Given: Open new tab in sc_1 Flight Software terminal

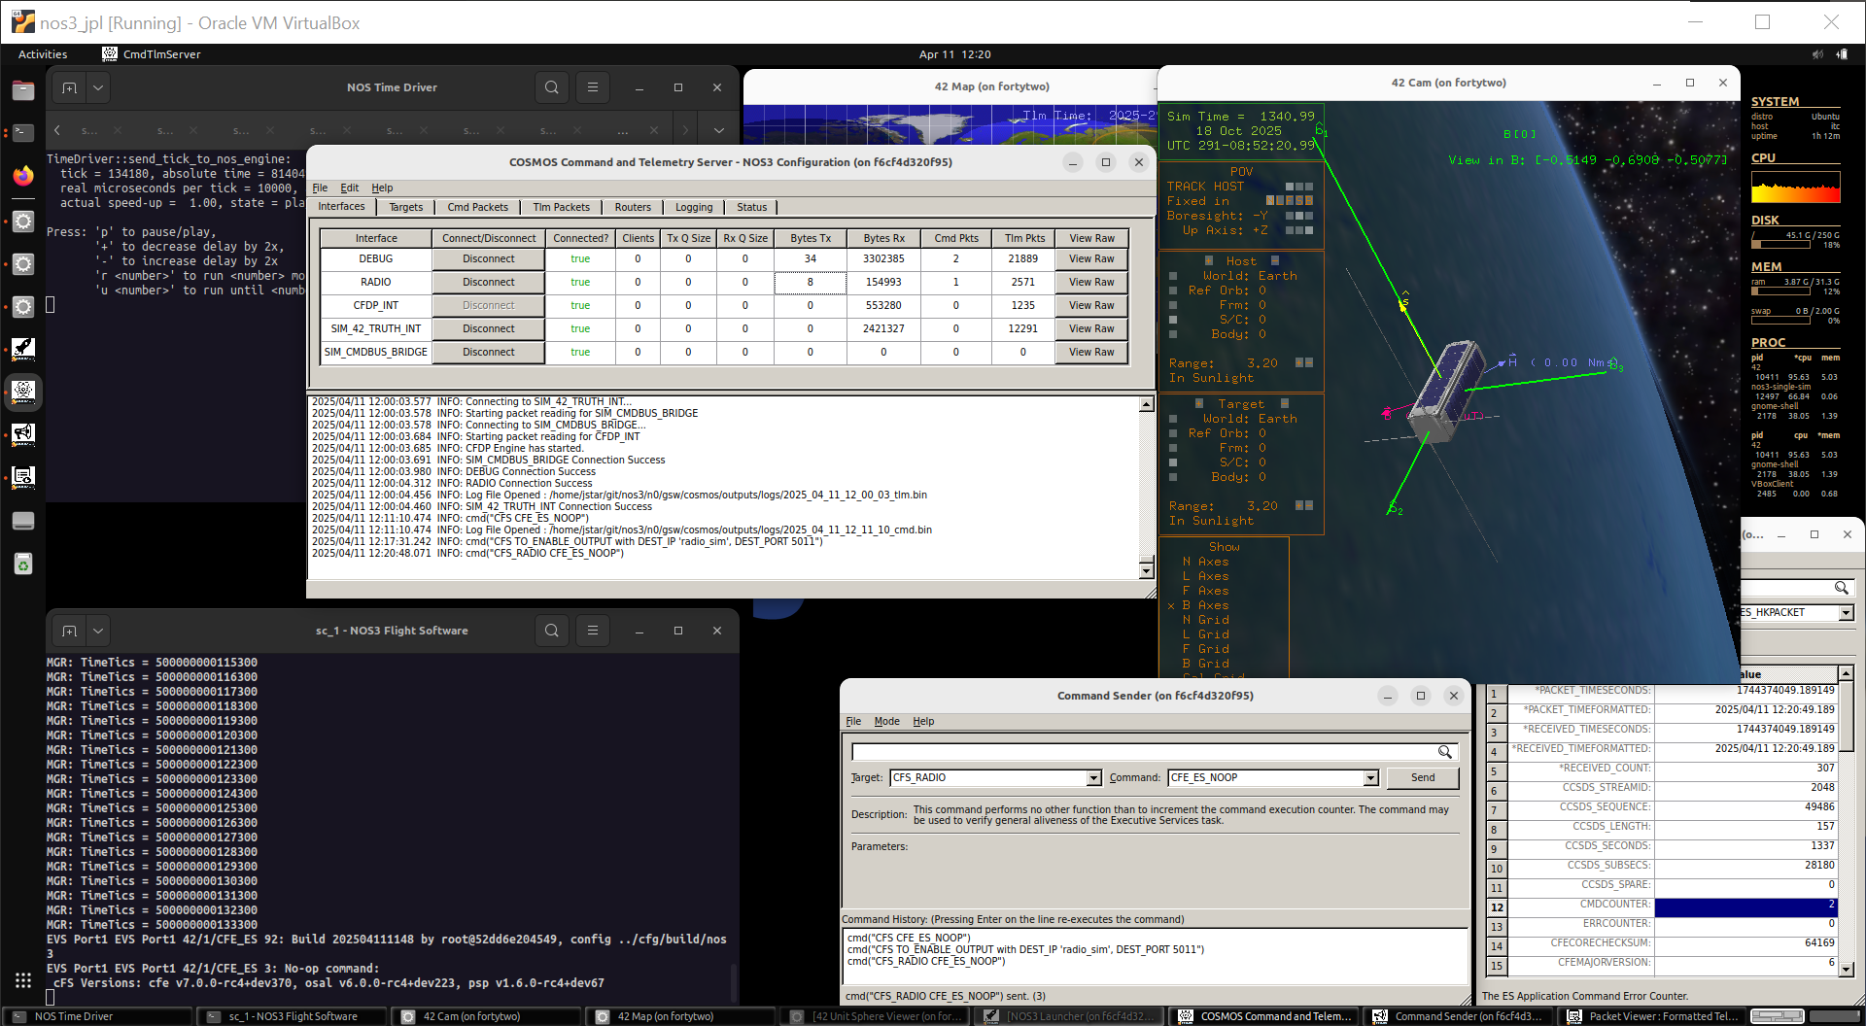Looking at the screenshot, I should click(x=69, y=631).
